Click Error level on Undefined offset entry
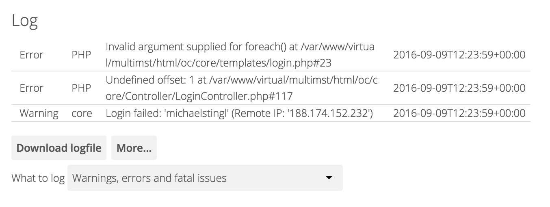550x207 pixels. tap(31, 88)
